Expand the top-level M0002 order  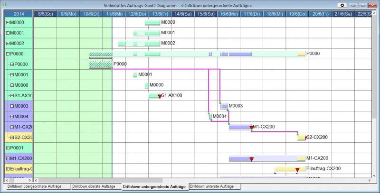click(7, 44)
